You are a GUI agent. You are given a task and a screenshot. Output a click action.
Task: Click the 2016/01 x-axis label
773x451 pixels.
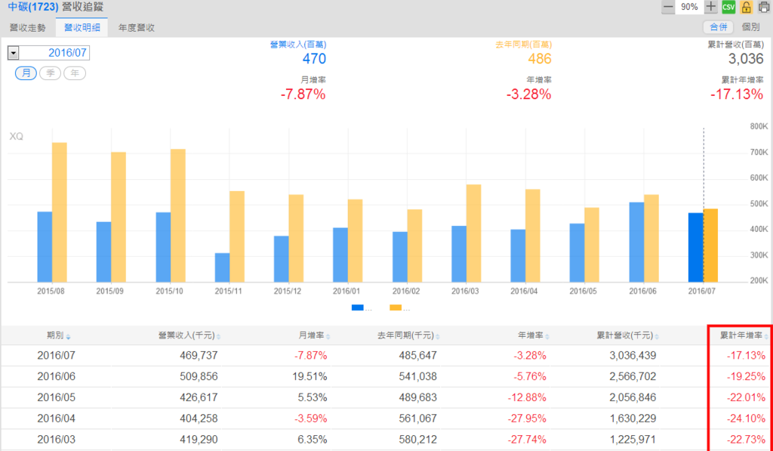tap(346, 291)
